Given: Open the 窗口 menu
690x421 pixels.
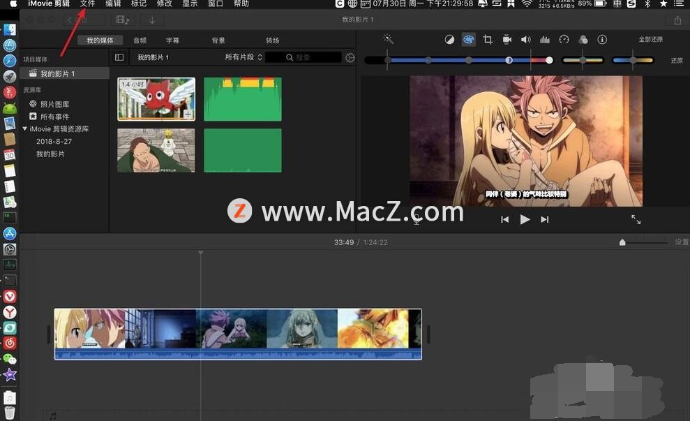Looking at the screenshot, I should click(216, 3).
